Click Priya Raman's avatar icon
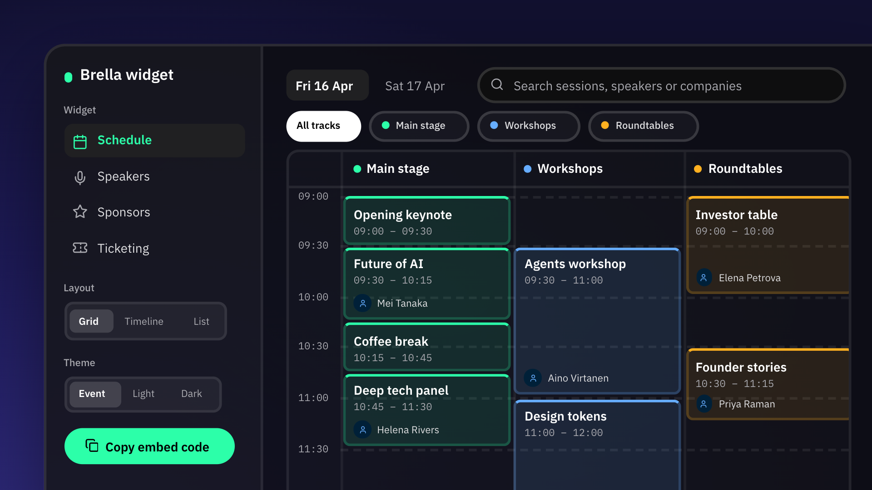The height and width of the screenshot is (490, 872). [x=704, y=404]
